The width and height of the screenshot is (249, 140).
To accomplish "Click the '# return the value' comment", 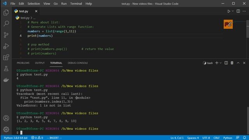I will pos(98,49).
